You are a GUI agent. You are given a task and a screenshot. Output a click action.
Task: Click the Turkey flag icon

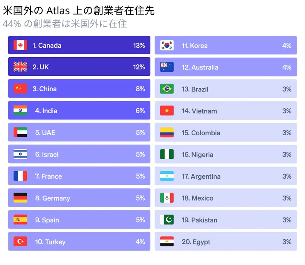[20, 241]
